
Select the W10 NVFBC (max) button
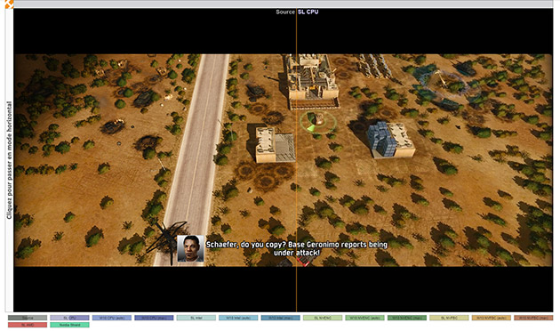pyautogui.click(x=533, y=318)
